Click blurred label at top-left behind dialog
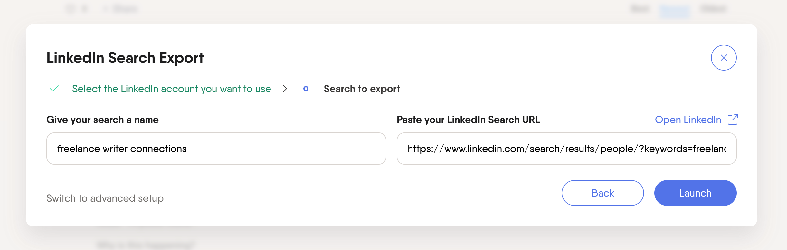Image resolution: width=787 pixels, height=250 pixels. (125, 9)
